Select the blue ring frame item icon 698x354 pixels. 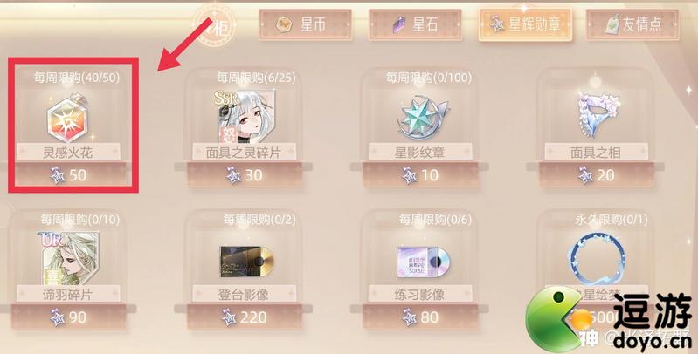(596, 259)
